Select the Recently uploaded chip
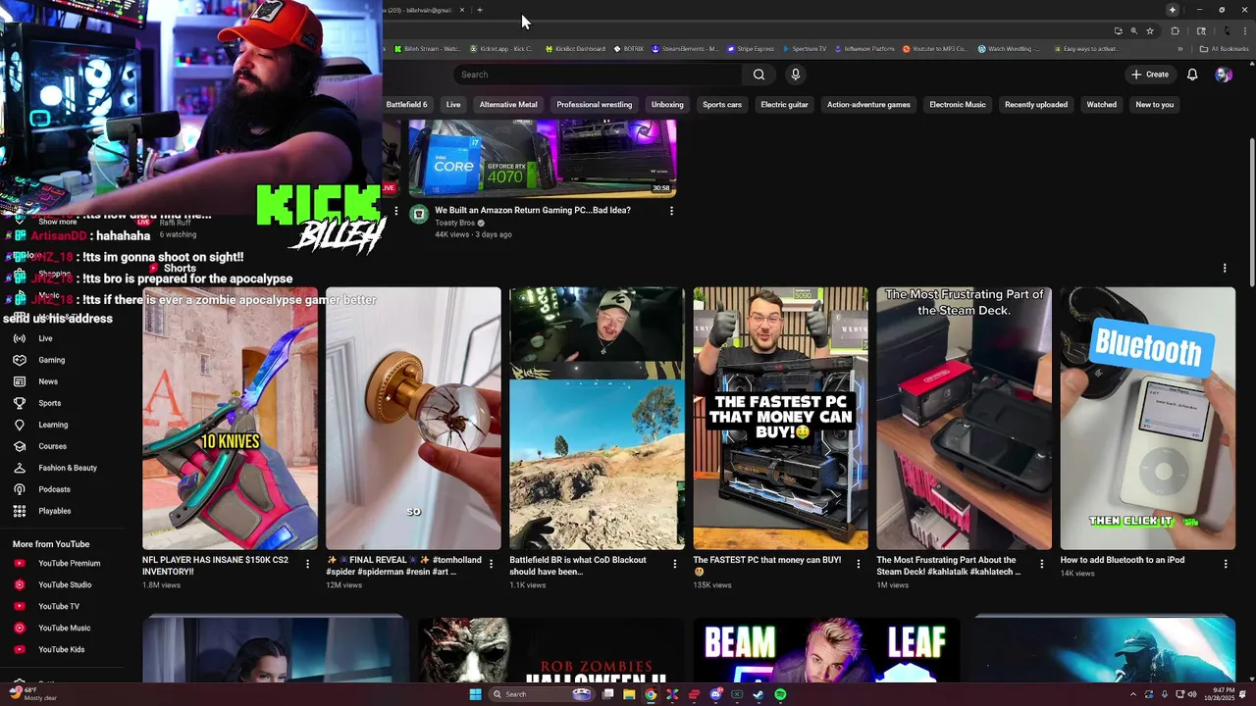The width and height of the screenshot is (1256, 706). pyautogui.click(x=1036, y=104)
